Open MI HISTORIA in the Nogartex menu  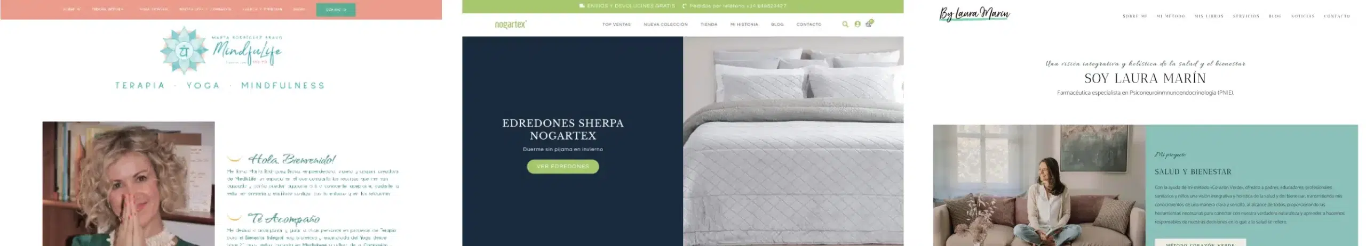[744, 24]
